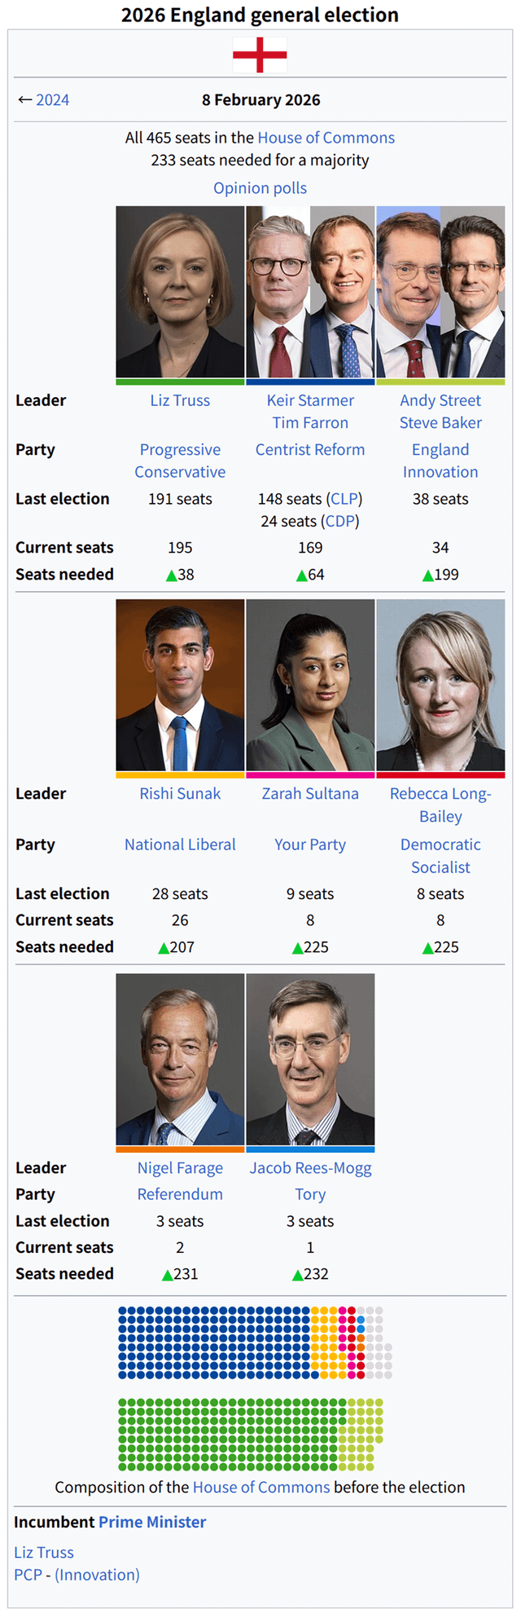The image size is (521, 1614).
Task: Open the blue opposition seats diagram
Action: (255, 1343)
